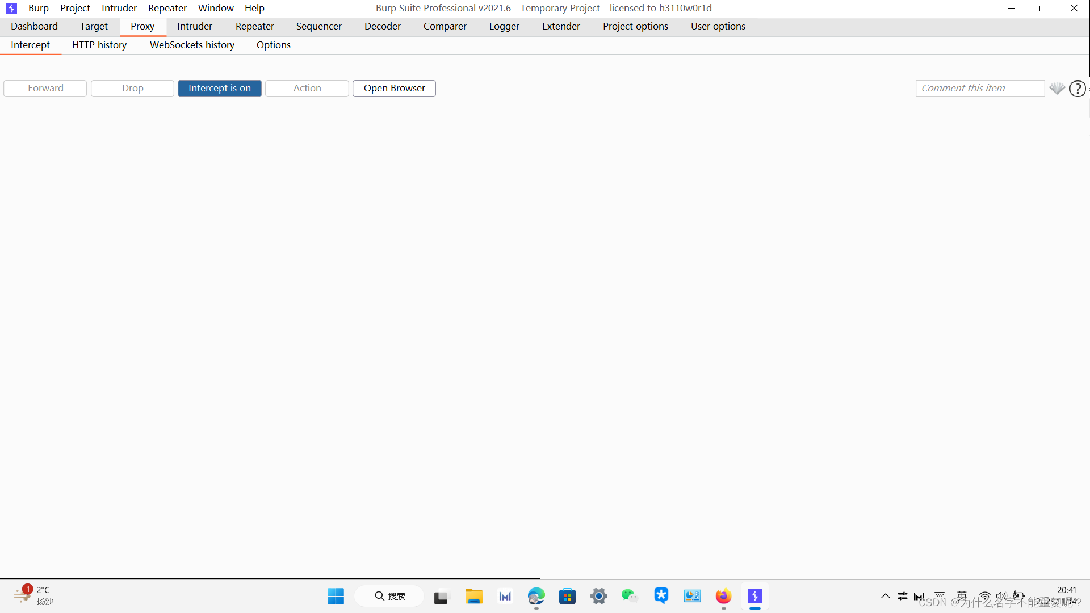Open the Windows Start menu
Image resolution: width=1090 pixels, height=613 pixels.
click(x=336, y=597)
